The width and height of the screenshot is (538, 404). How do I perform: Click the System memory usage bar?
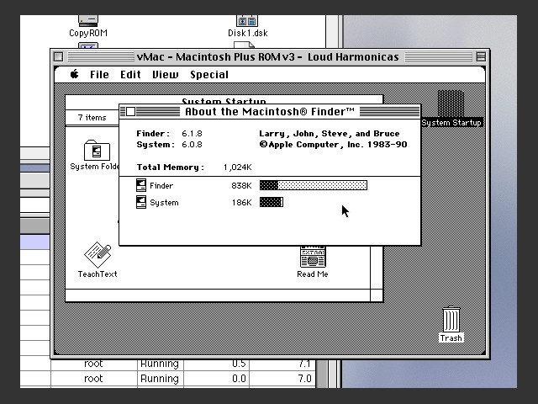(271, 202)
